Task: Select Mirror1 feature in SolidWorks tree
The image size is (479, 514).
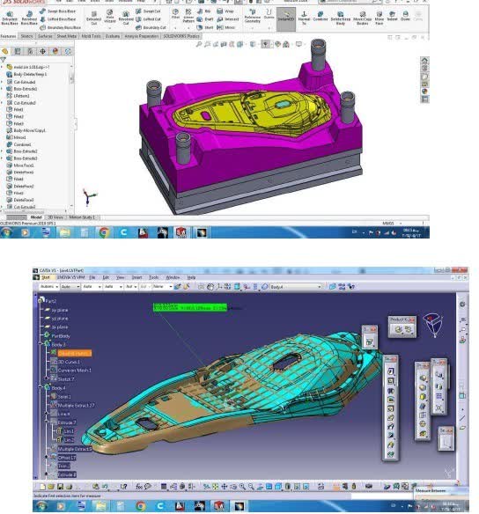Action: coord(17,137)
